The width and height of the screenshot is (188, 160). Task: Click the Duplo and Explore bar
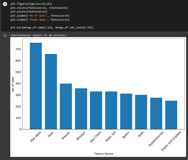click(x=171, y=115)
